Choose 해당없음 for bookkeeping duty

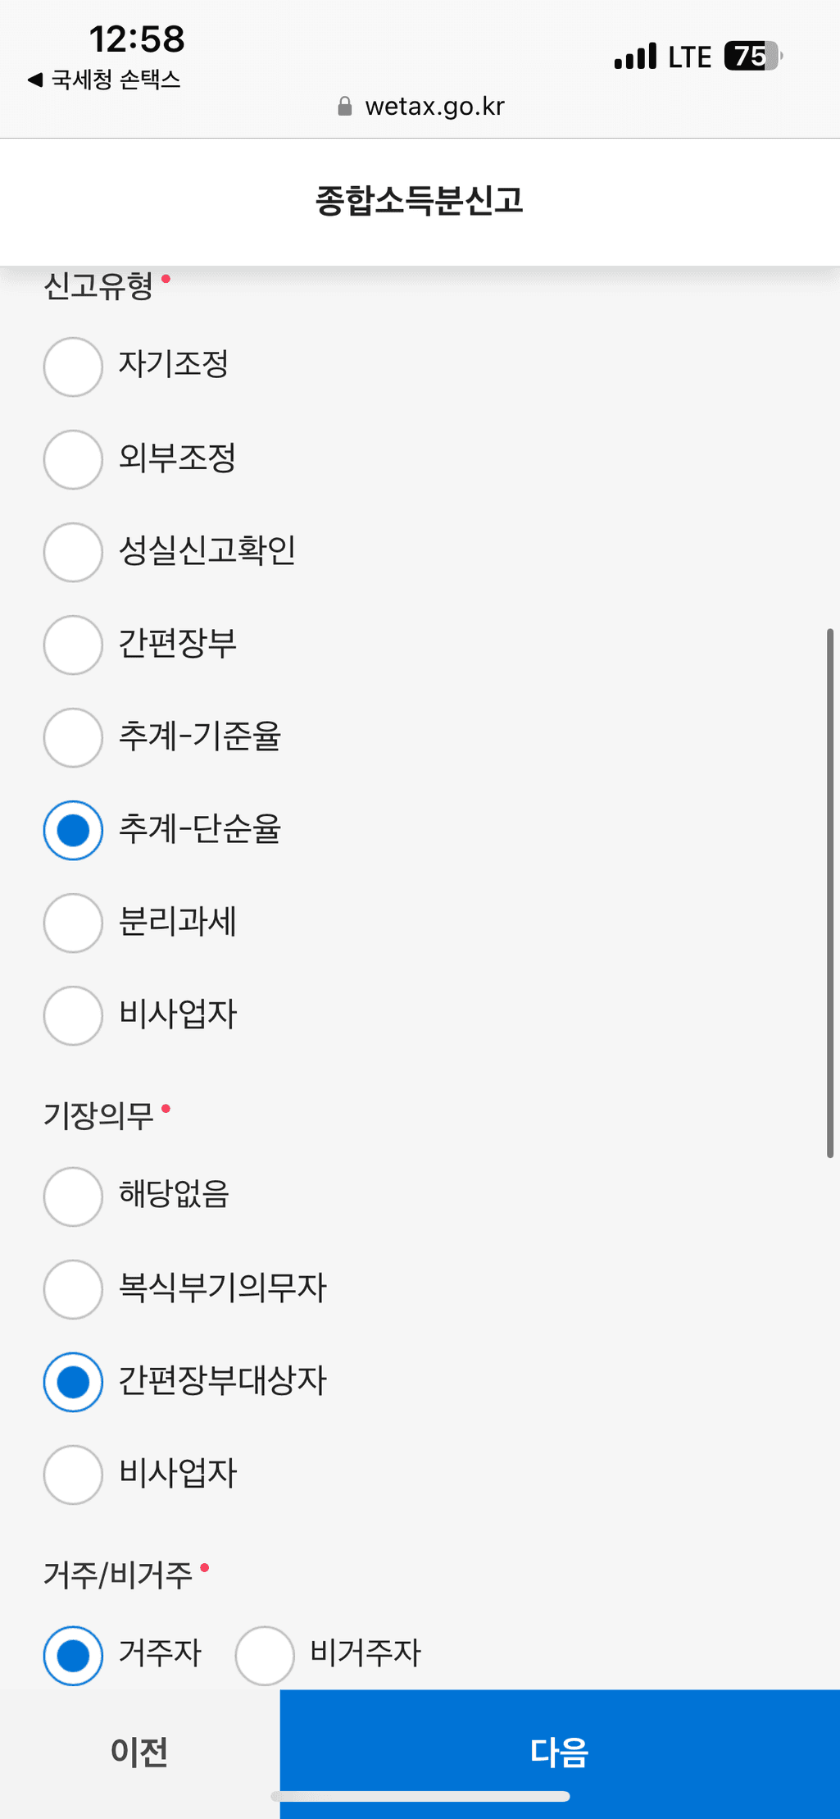point(73,1197)
